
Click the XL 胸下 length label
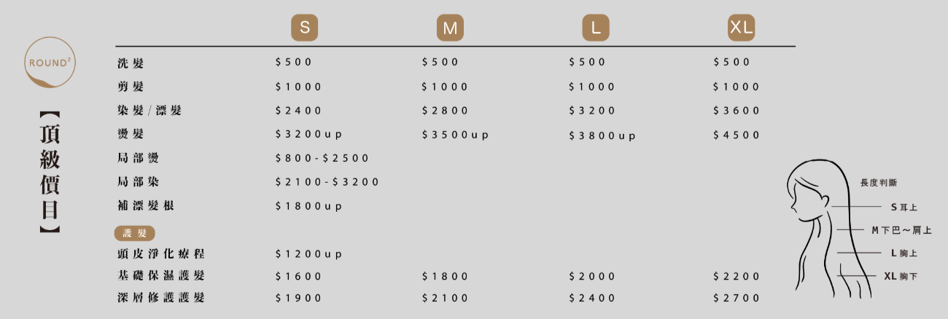[901, 277]
